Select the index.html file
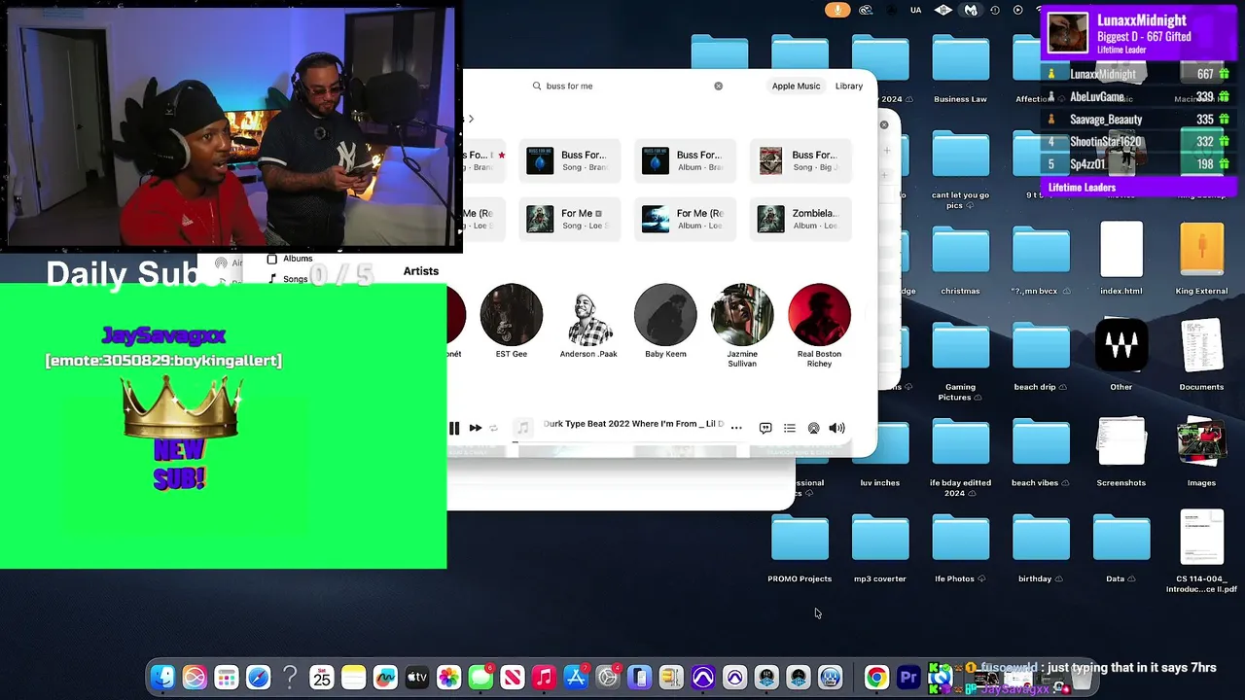Screen dimensions: 1245x700 pos(1121,259)
